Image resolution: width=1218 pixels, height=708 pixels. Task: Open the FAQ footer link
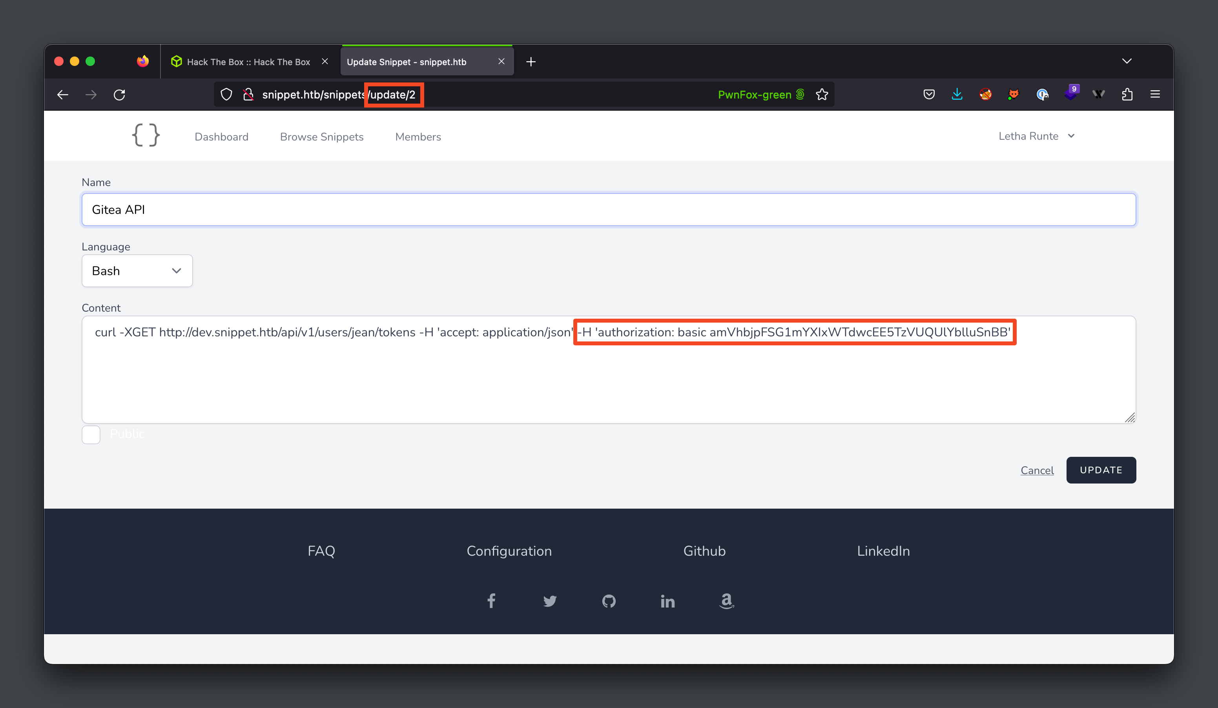pyautogui.click(x=321, y=551)
